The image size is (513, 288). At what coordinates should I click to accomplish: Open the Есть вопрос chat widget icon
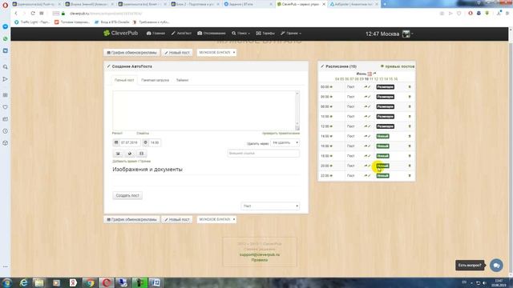(496, 265)
